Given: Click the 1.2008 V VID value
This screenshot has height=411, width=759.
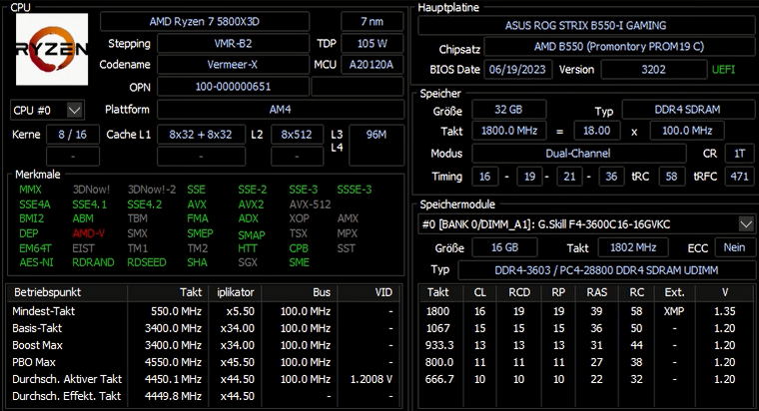Looking at the screenshot, I should pyautogui.click(x=372, y=379).
